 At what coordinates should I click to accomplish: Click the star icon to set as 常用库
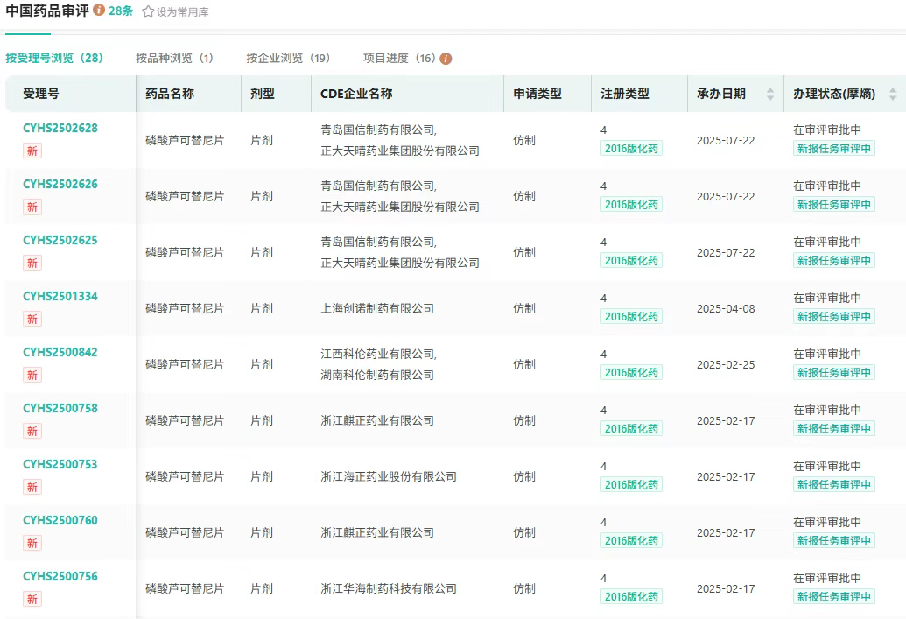point(148,12)
